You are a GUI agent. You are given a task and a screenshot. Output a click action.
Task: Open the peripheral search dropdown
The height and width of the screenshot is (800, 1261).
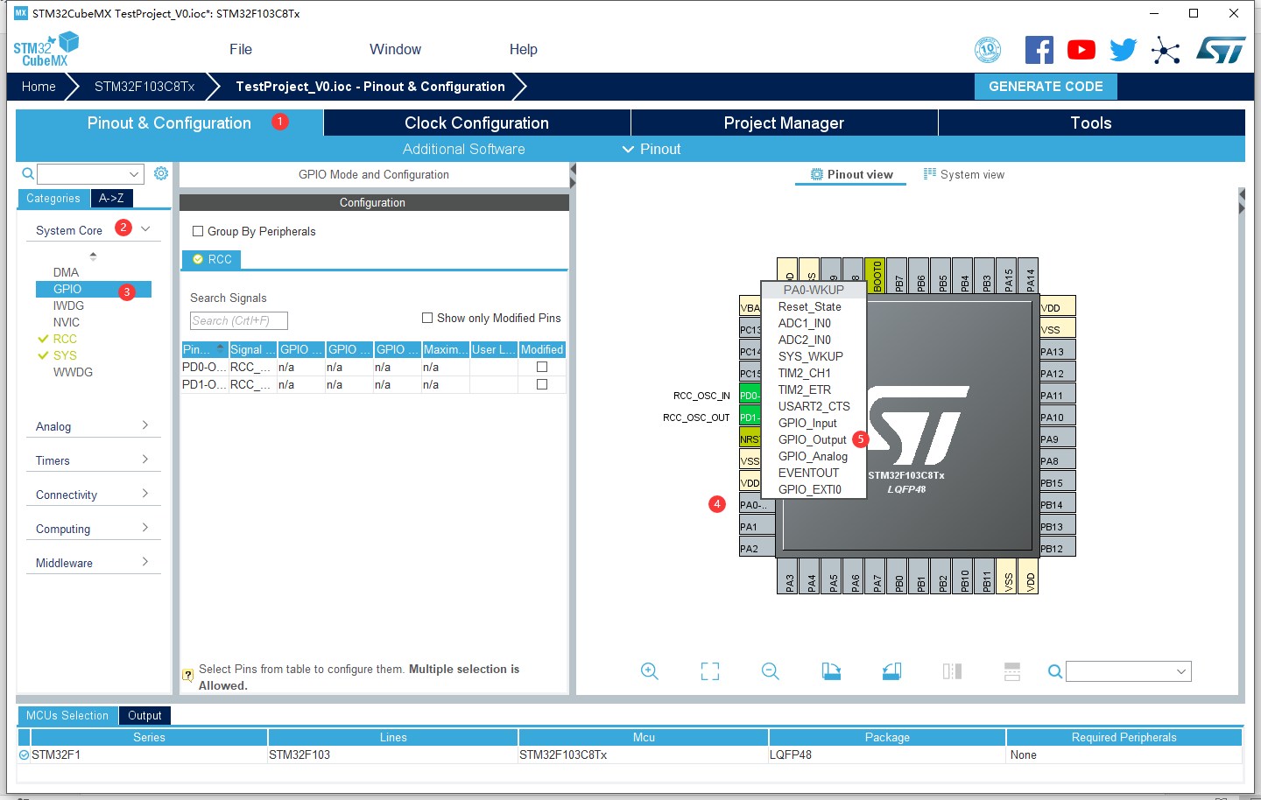coord(134,173)
